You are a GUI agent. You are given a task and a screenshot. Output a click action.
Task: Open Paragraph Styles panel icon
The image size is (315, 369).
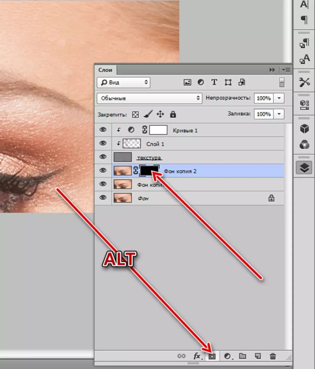[304, 43]
